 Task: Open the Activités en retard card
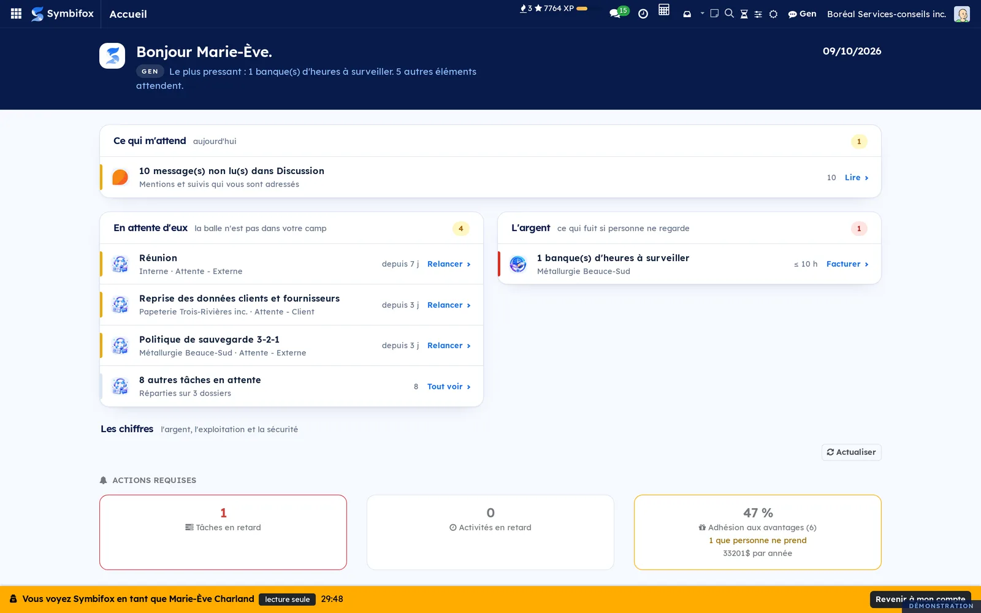tap(490, 532)
